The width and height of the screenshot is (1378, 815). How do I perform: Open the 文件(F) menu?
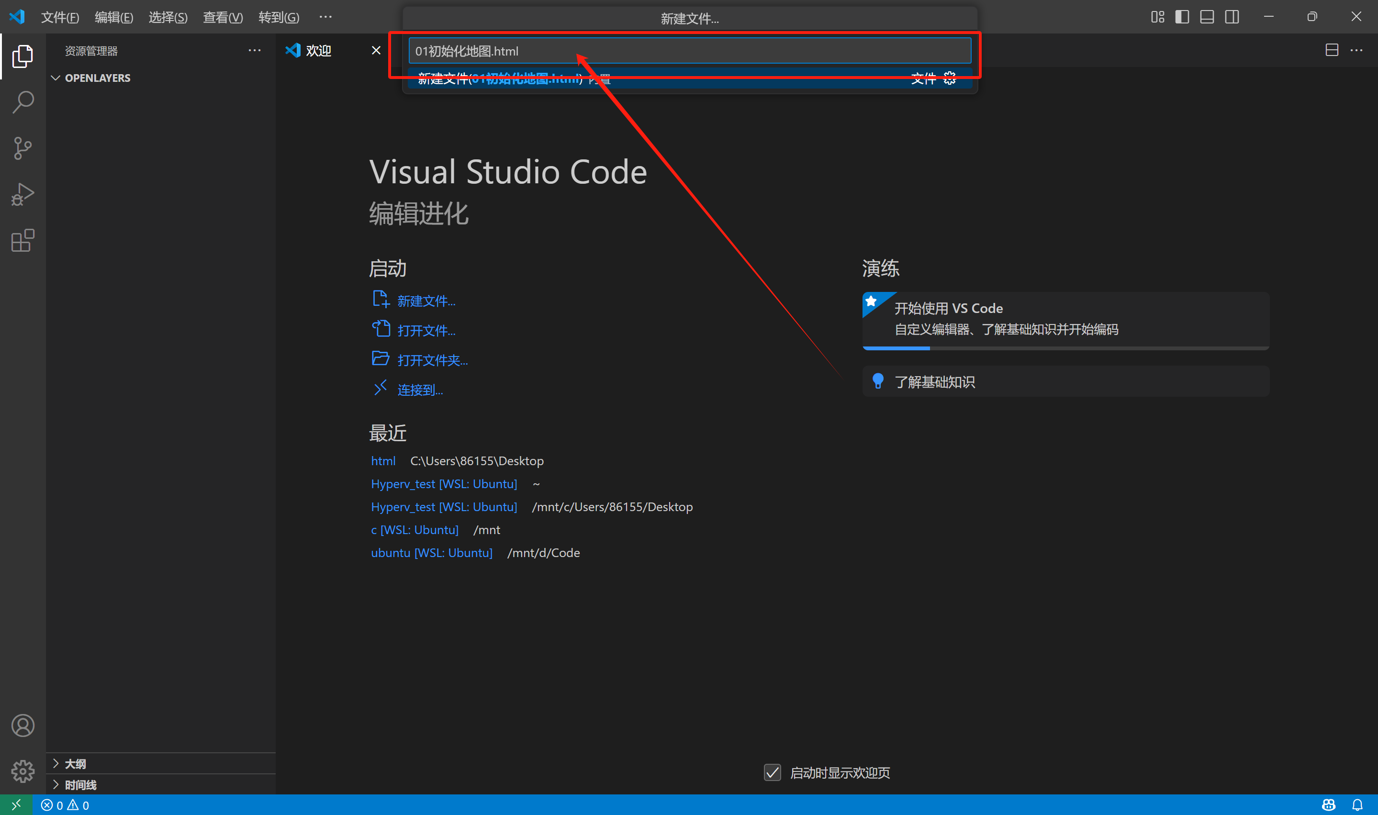click(x=60, y=18)
